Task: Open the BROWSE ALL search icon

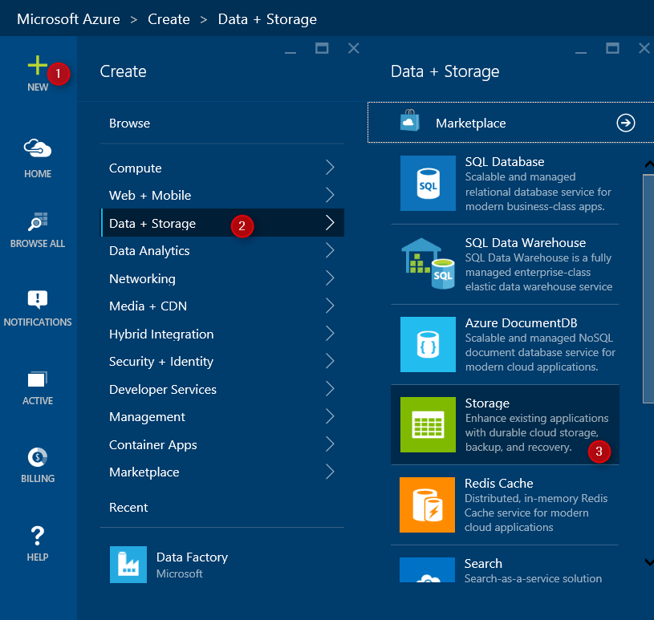Action: click(x=38, y=221)
